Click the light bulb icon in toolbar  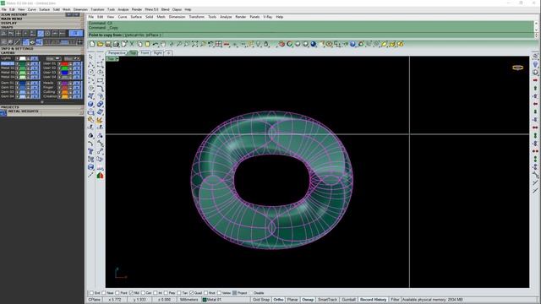[x=258, y=44]
